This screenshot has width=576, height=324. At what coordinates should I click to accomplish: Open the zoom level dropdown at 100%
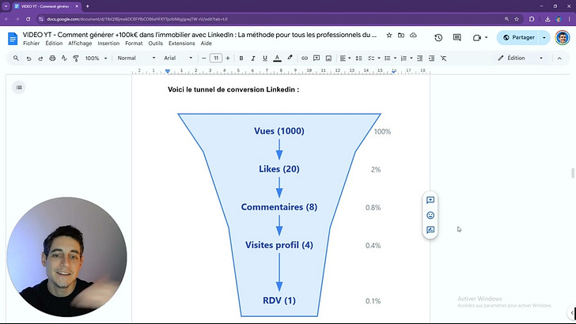tap(96, 58)
